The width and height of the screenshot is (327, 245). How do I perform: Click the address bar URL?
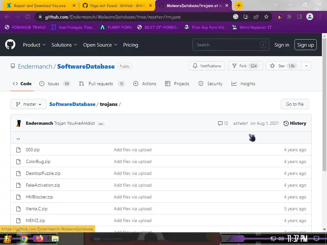tap(113, 17)
